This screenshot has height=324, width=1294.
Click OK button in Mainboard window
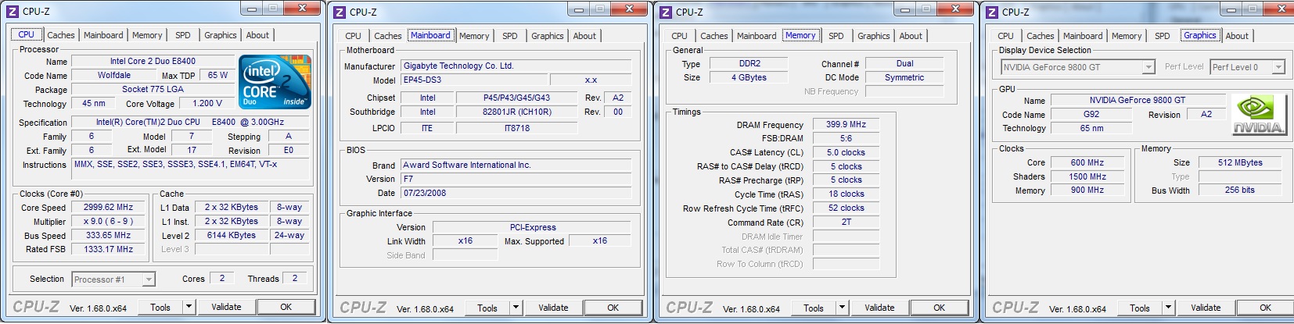pos(613,308)
